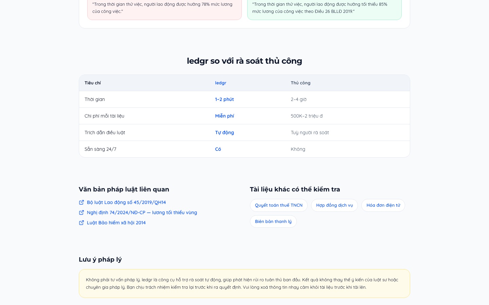This screenshot has height=305, width=489.
Task: Click the Thời gian row label
Action: tap(95, 99)
